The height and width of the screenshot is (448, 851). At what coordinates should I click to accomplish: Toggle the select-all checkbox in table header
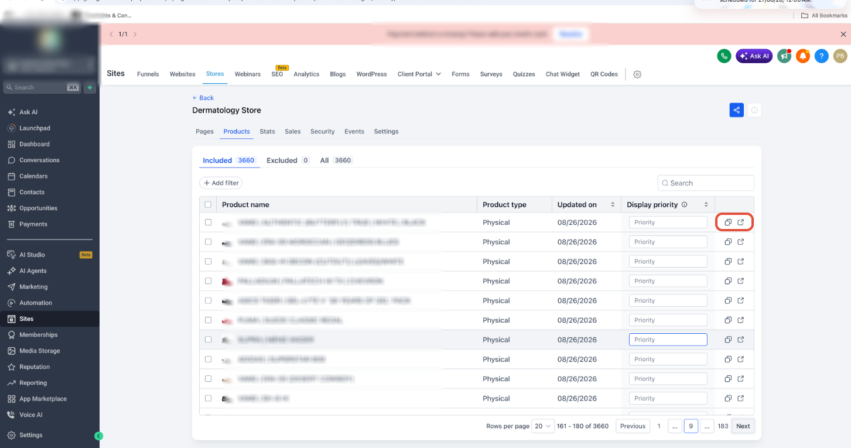208,204
